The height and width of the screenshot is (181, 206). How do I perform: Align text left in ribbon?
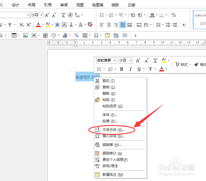pos(102,25)
